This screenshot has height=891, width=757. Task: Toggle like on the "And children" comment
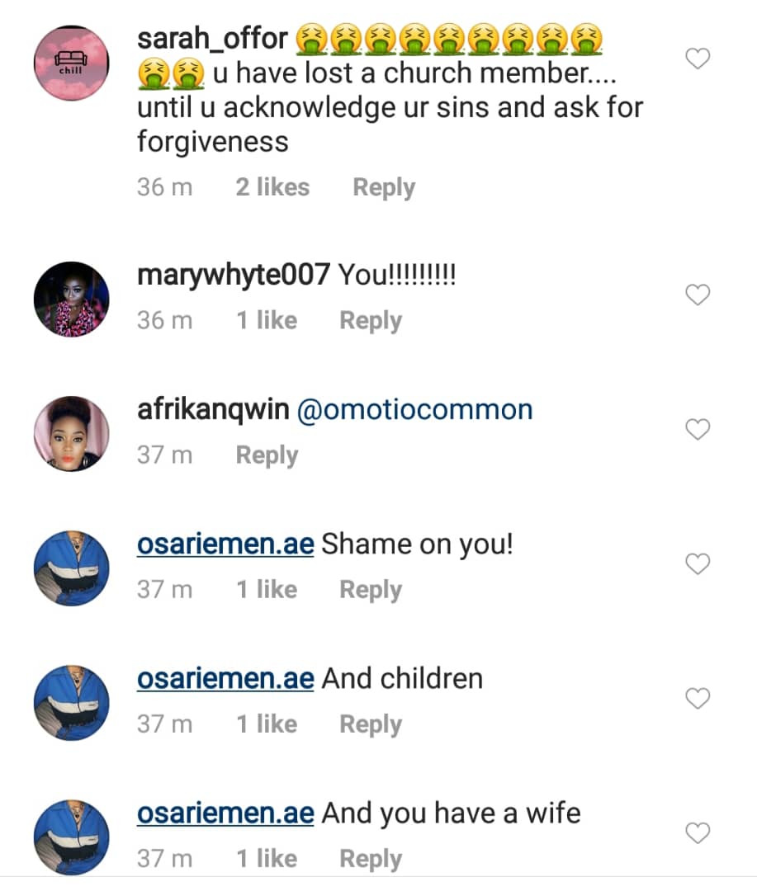pyautogui.click(x=698, y=699)
